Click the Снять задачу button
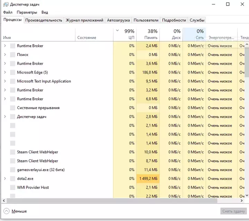This screenshot has height=221, width=249. [x=233, y=211]
